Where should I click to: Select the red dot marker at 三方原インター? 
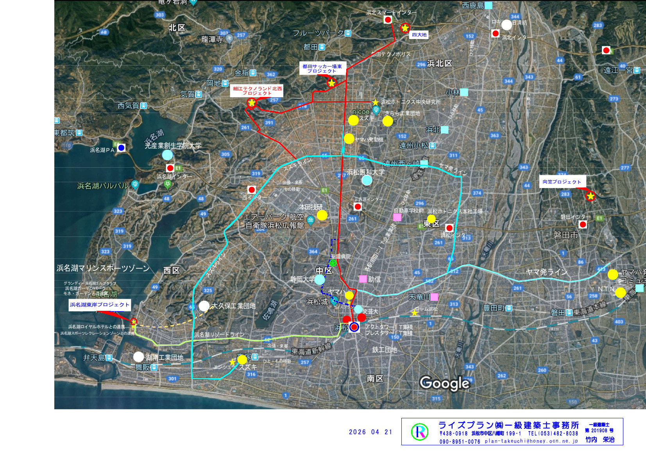click(x=358, y=206)
